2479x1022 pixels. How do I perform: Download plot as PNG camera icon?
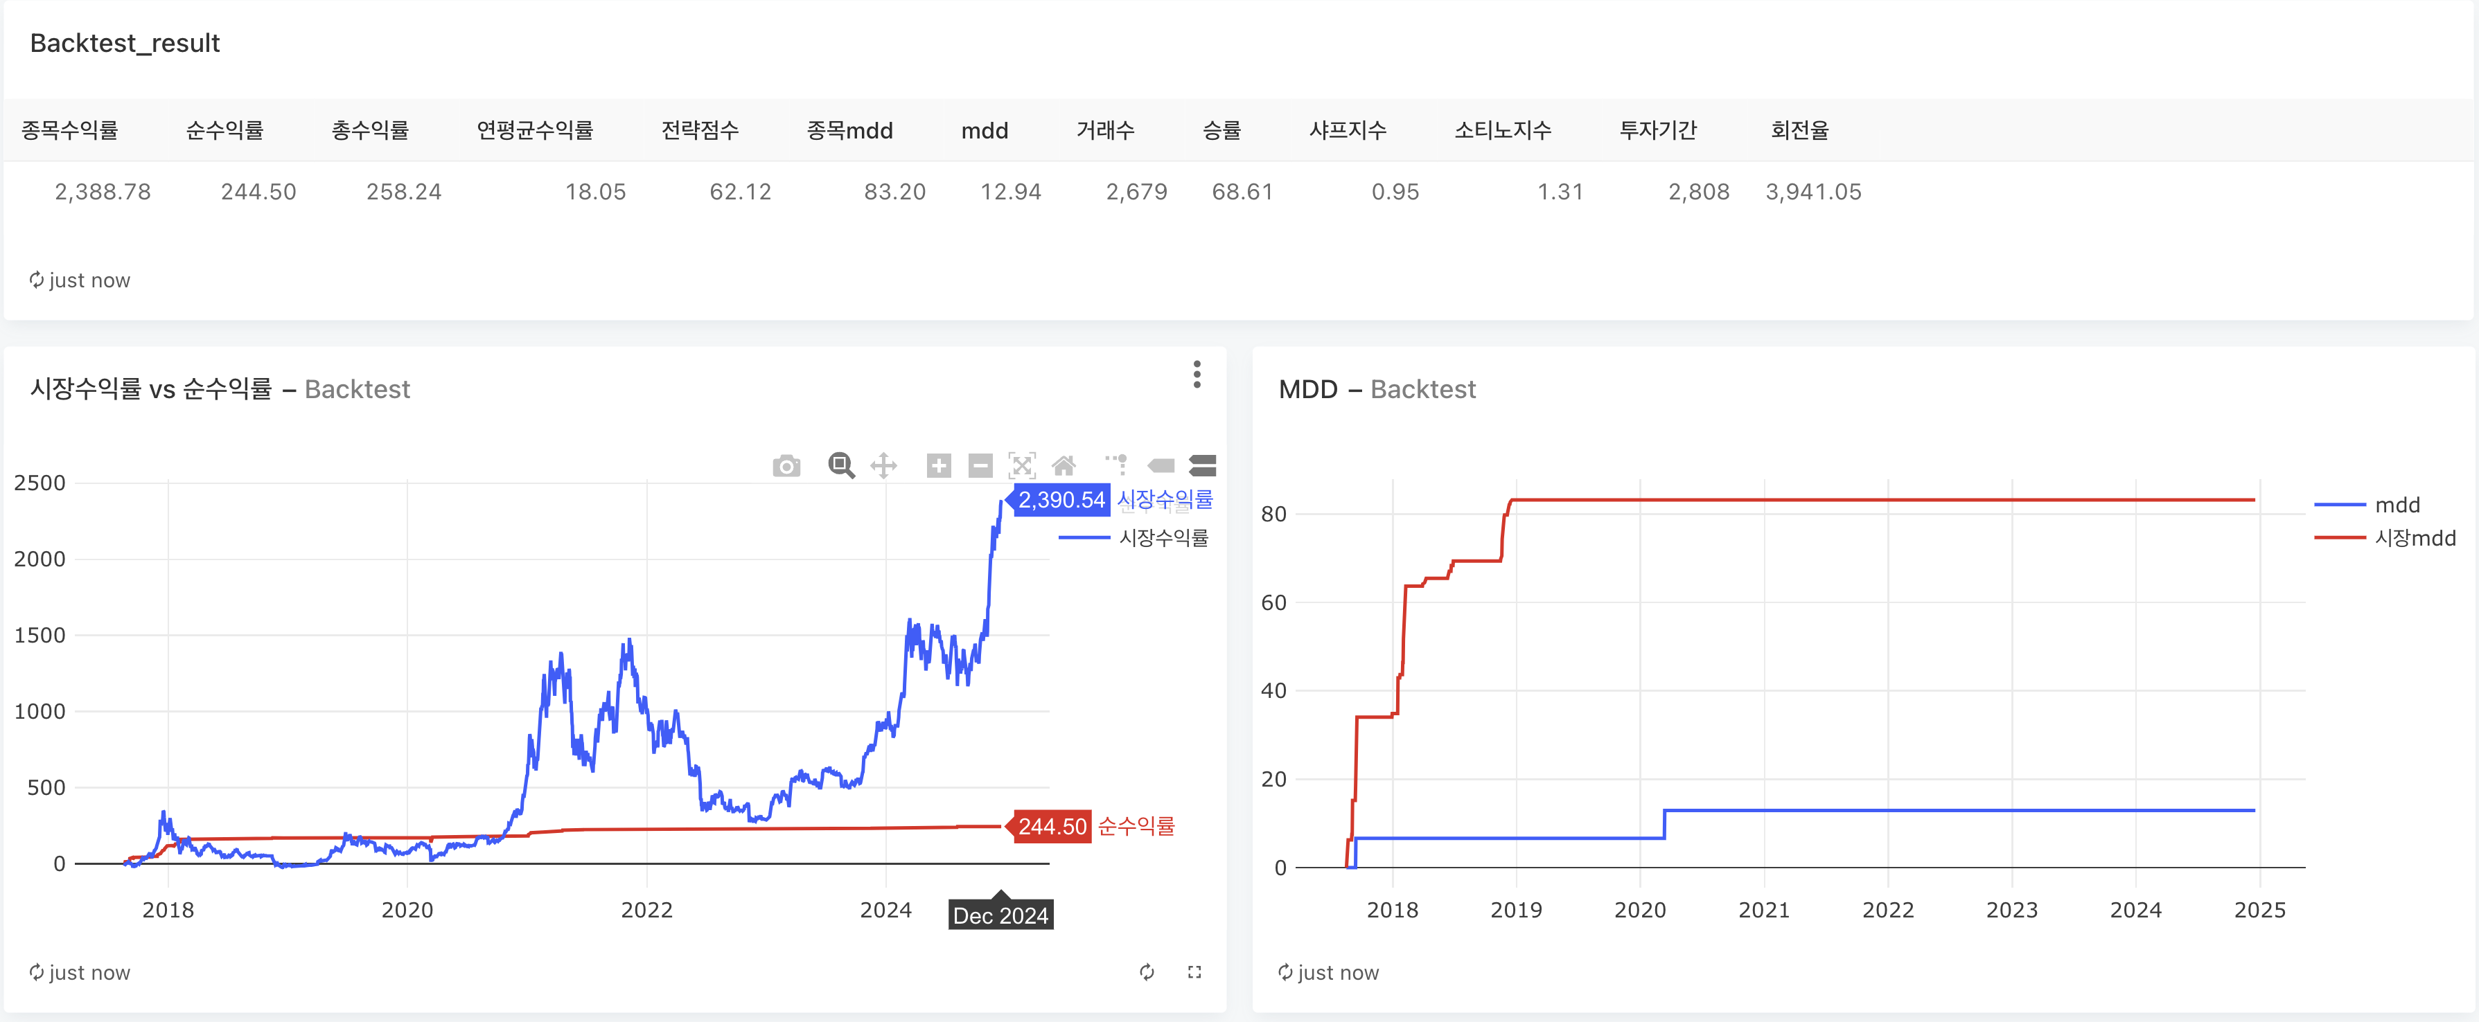[786, 466]
